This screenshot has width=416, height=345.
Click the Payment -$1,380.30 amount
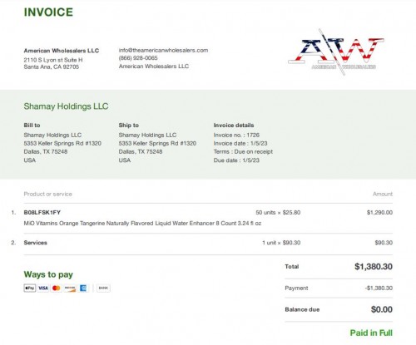[379, 288]
